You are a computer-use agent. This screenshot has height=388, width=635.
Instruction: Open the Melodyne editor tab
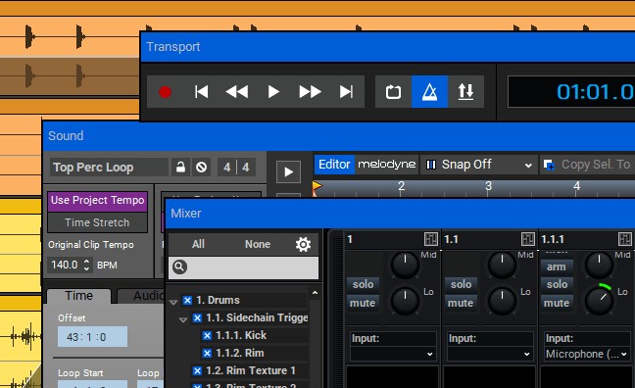(387, 165)
